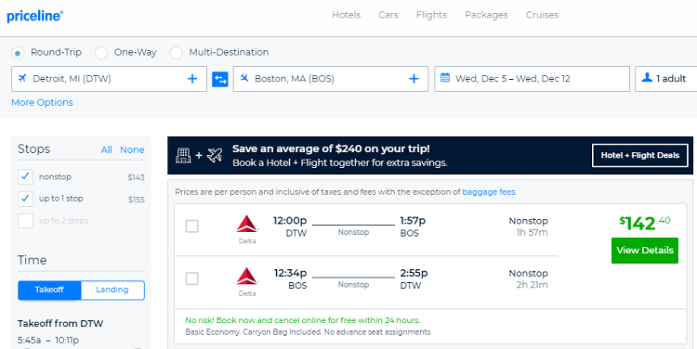Click Takeoff from DTW time range slider
Image resolution: width=697 pixels, height=349 pixels.
tap(81, 348)
